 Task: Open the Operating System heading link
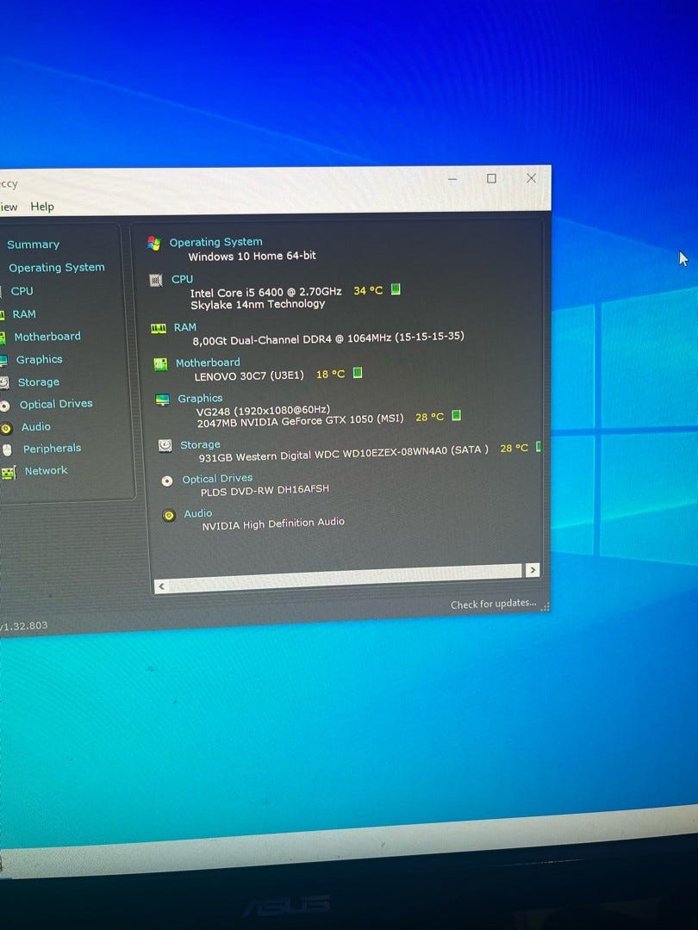(x=216, y=242)
